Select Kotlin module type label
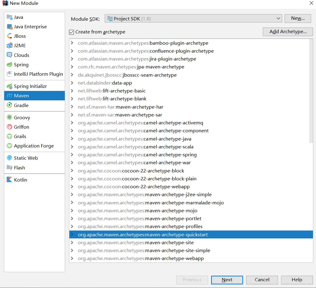316x288 pixels. 20,180
